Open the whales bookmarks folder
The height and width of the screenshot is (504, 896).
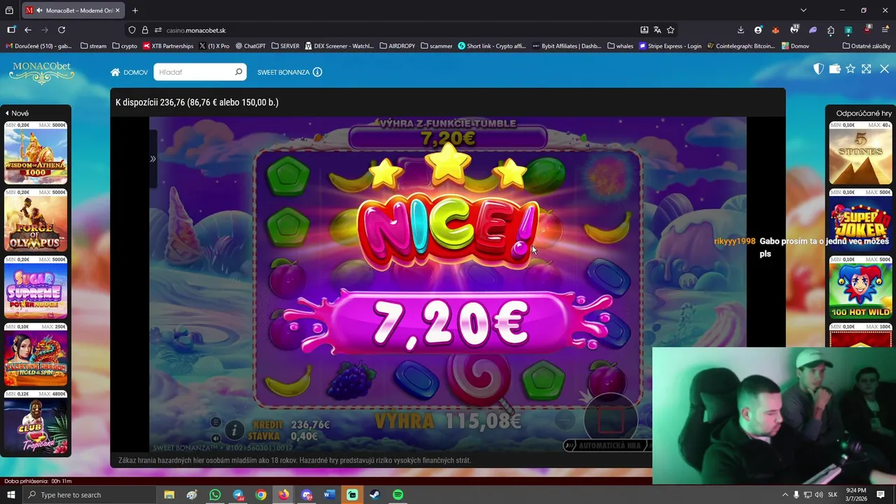click(620, 46)
